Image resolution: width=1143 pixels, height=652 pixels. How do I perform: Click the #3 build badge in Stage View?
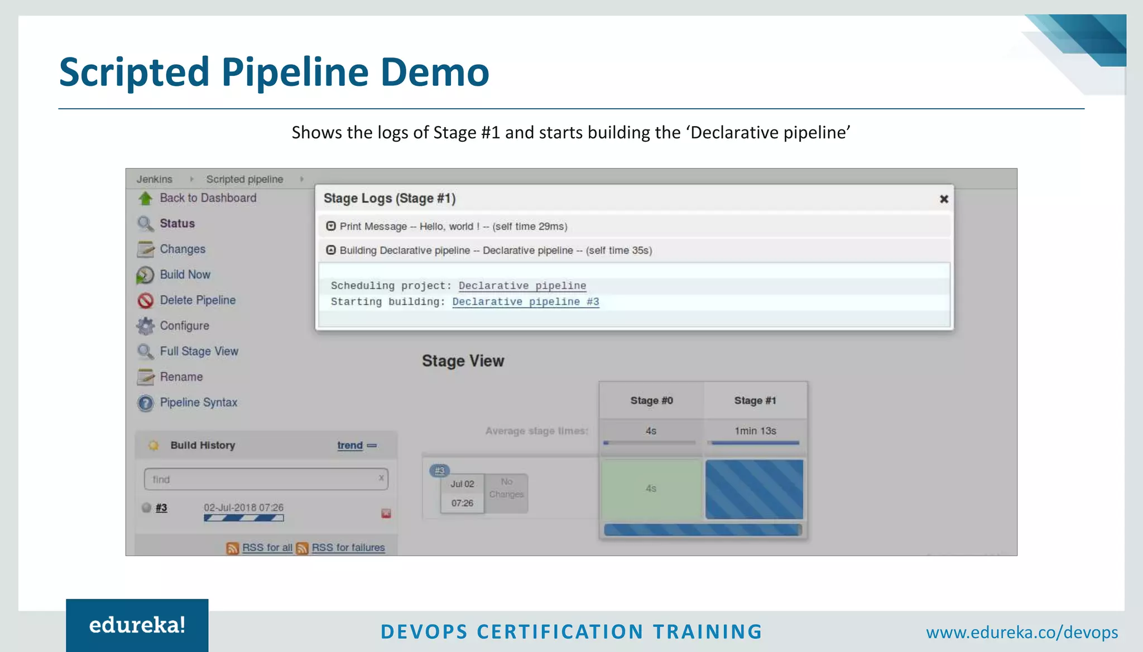click(x=440, y=471)
